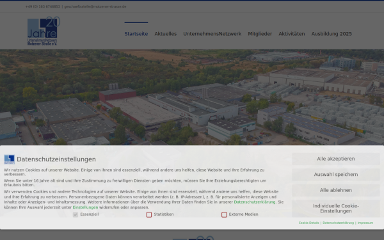The height and width of the screenshot is (240, 384).
Task: Open the Aktuelles menu item
Action: [166, 34]
